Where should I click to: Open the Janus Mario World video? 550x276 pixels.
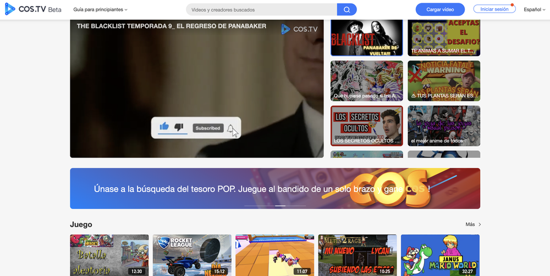pyautogui.click(x=440, y=255)
